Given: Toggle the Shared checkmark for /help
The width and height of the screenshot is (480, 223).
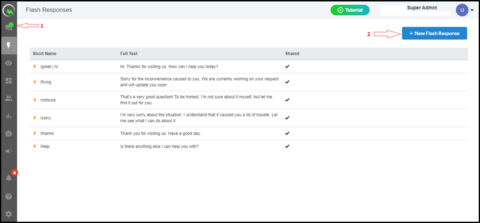Looking at the screenshot, I should point(287,146).
